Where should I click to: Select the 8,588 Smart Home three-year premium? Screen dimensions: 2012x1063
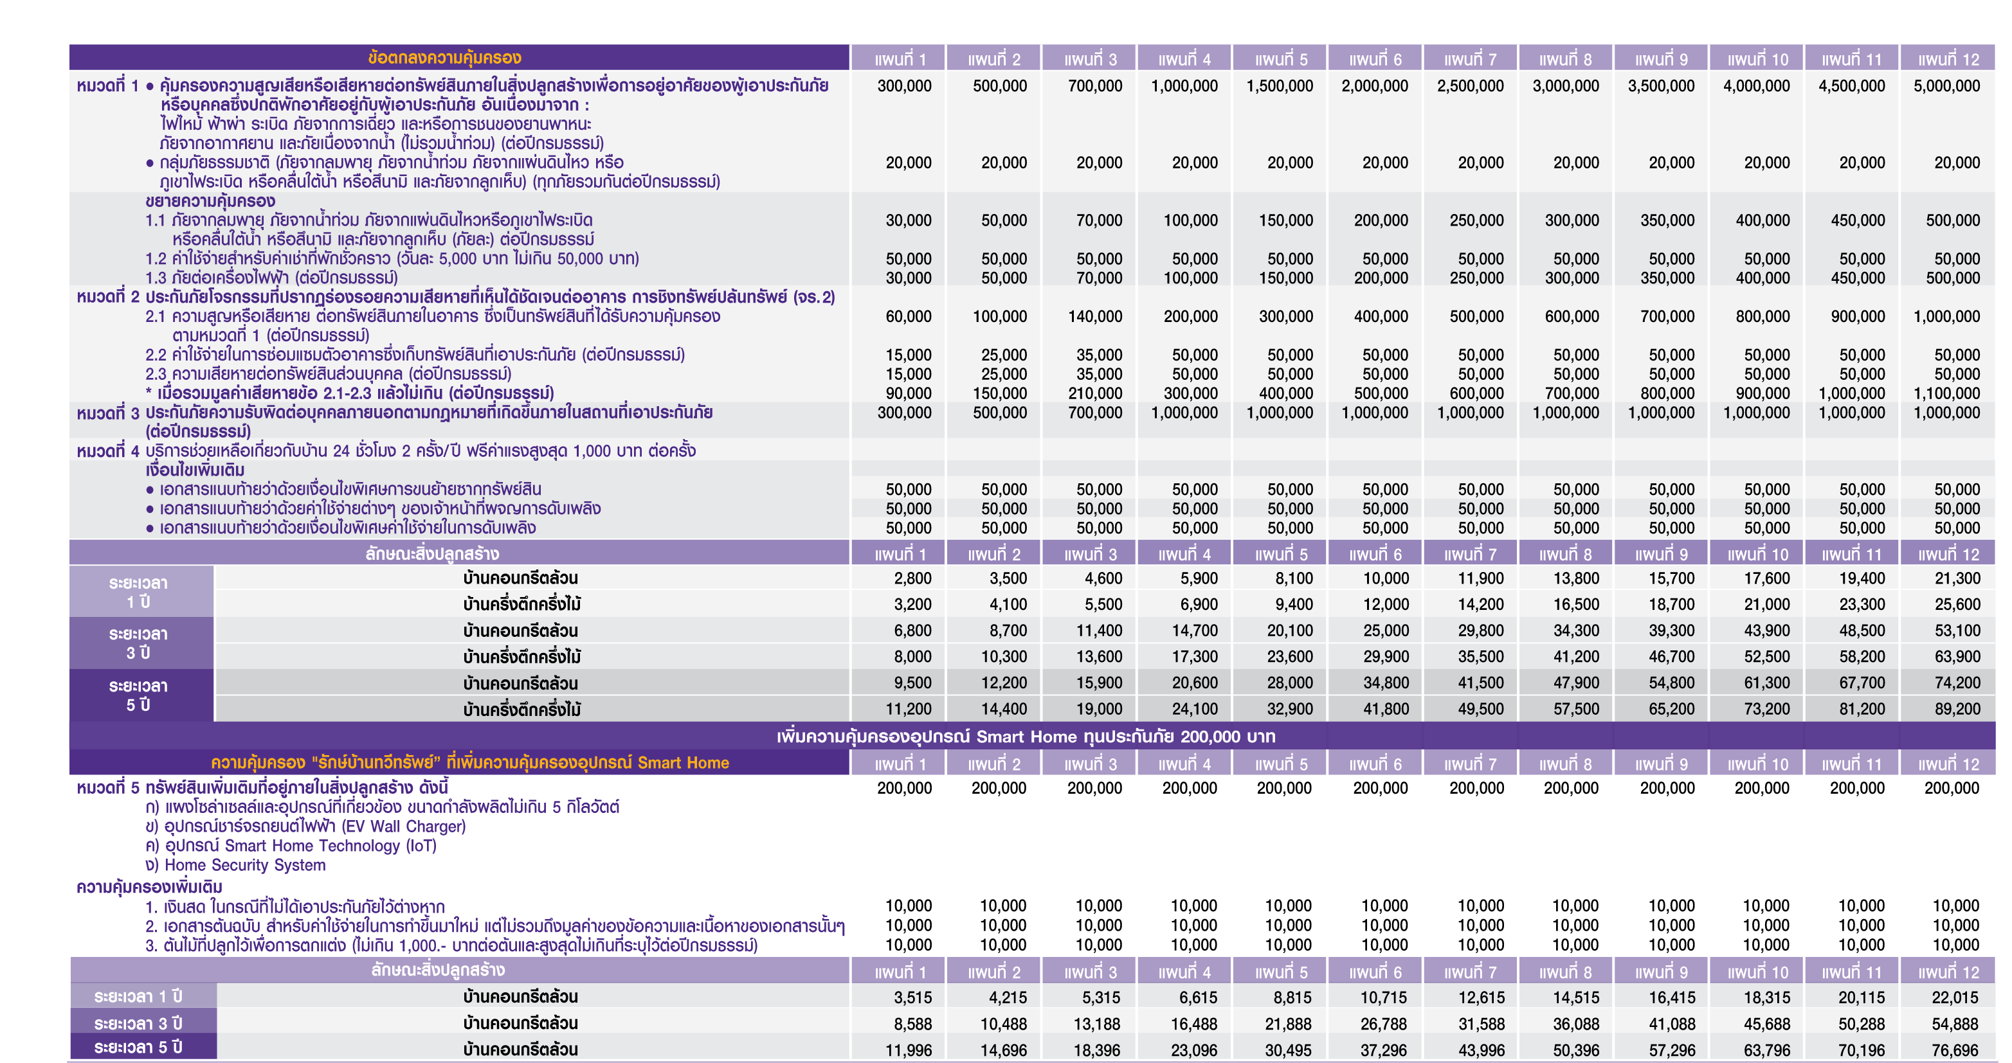tap(912, 1024)
